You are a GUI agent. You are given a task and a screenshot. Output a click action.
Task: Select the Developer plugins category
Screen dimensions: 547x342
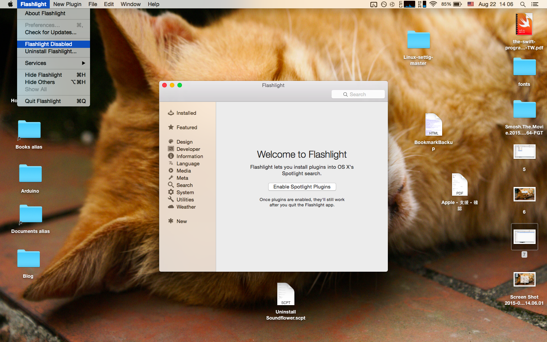click(x=188, y=149)
